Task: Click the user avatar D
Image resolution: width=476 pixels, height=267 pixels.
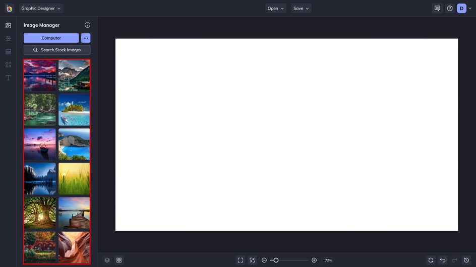Action: 461,9
